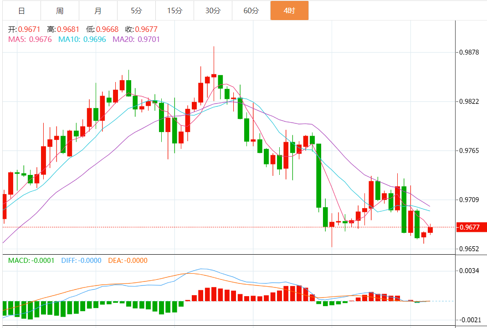Image resolution: width=487 pixels, height=328 pixels.
Task: Choose the 15分 interval tab
Action: click(174, 10)
